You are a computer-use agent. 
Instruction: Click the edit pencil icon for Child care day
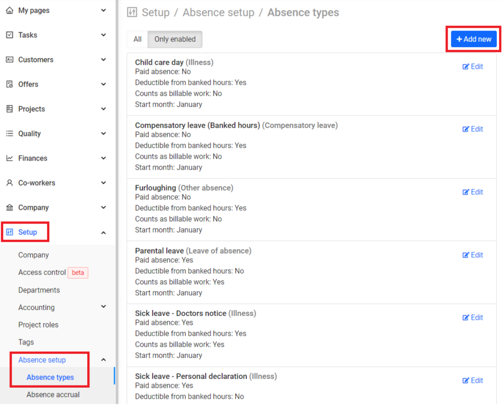[466, 67]
